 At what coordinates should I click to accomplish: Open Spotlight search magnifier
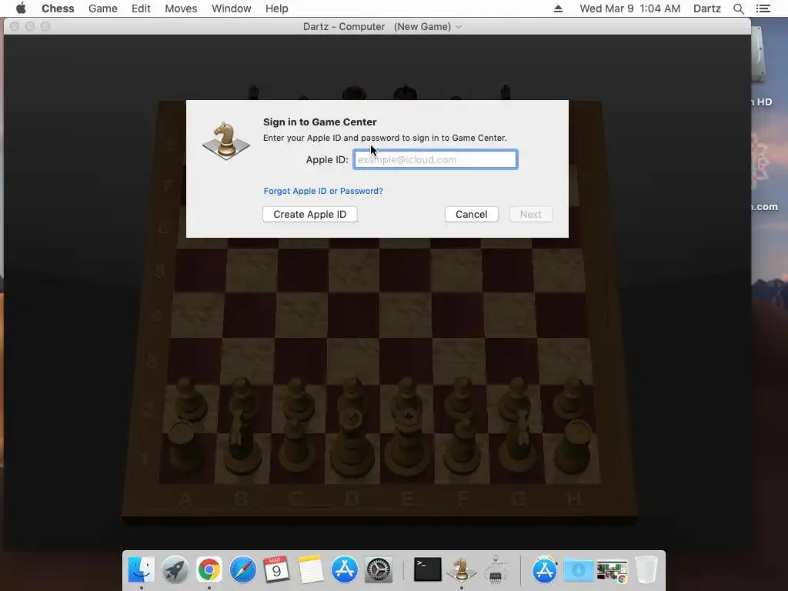point(738,8)
